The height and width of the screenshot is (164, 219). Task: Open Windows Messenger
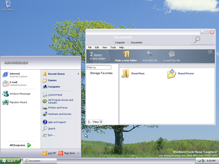point(20,94)
